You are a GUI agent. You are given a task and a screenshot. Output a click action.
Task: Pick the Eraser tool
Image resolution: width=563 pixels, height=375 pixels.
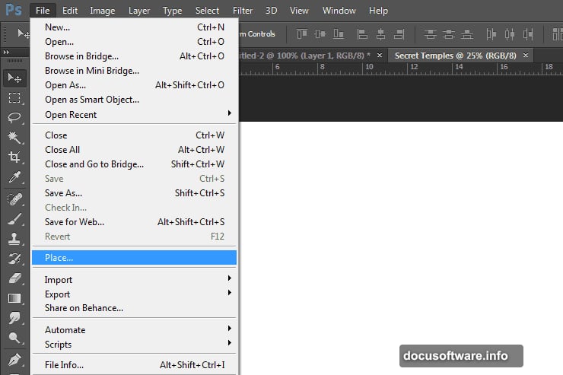point(14,278)
